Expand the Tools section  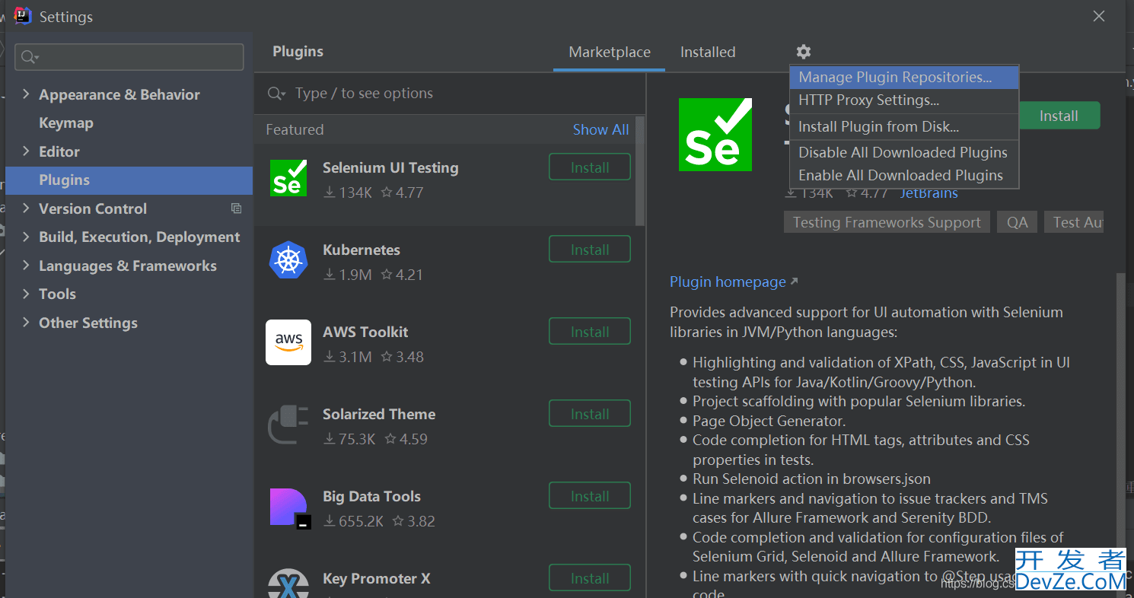click(26, 294)
